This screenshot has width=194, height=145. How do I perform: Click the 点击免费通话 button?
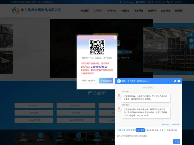pyautogui.click(x=106, y=81)
